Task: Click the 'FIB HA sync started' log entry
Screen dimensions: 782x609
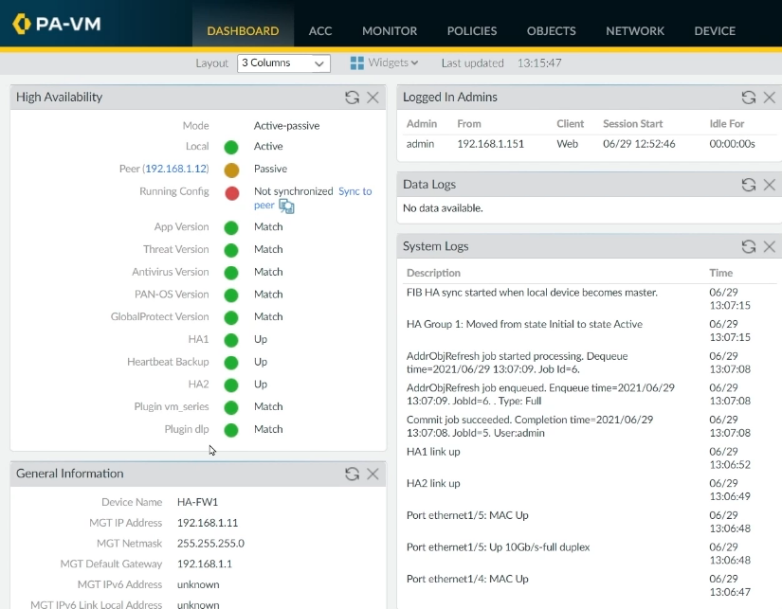Action: 532,293
